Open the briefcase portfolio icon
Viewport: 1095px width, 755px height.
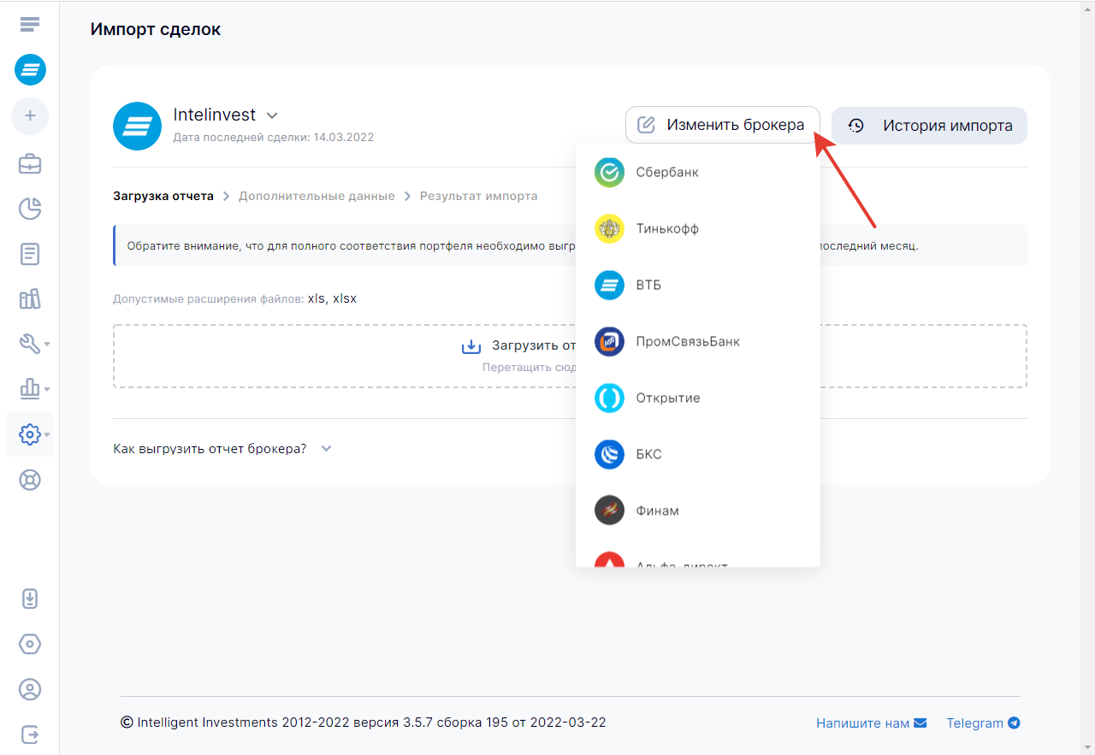pyautogui.click(x=30, y=163)
